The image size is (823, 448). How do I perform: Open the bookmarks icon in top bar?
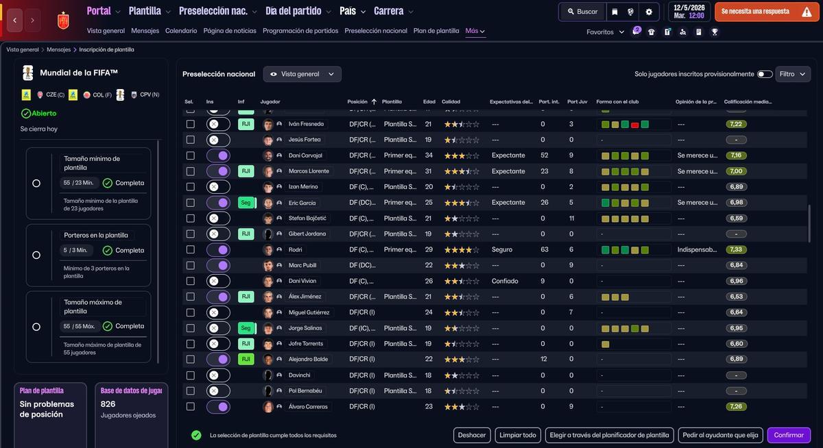click(x=615, y=12)
